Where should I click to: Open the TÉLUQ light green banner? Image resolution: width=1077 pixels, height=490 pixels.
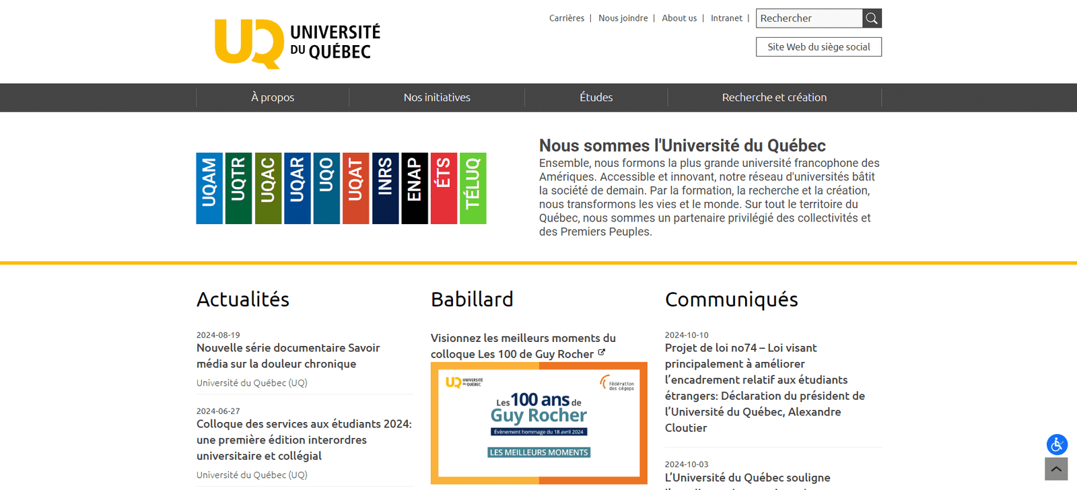point(473,188)
